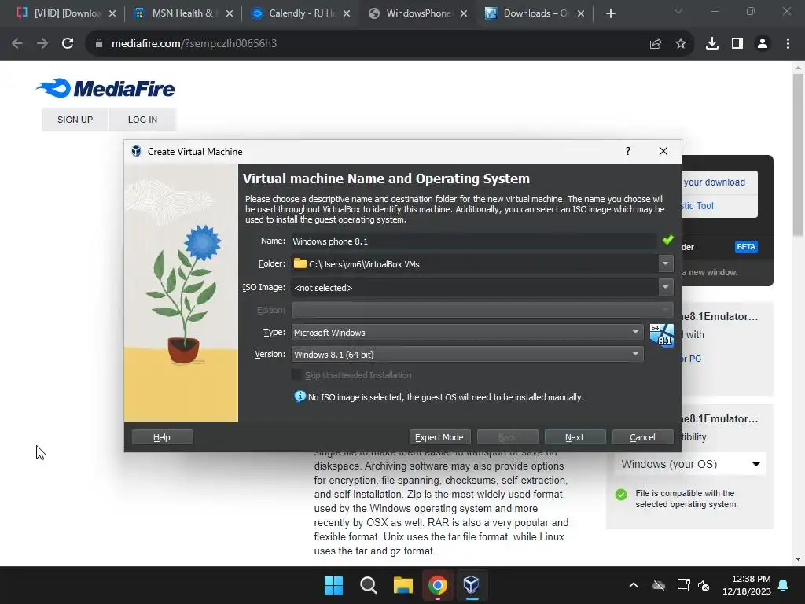The height and width of the screenshot is (604, 805).
Task: Open the Chrome three-dot menu
Action: click(x=788, y=44)
